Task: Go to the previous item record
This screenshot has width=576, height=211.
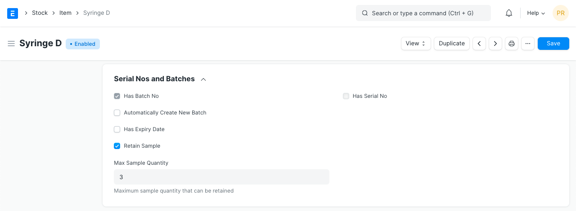Action: coord(479,44)
